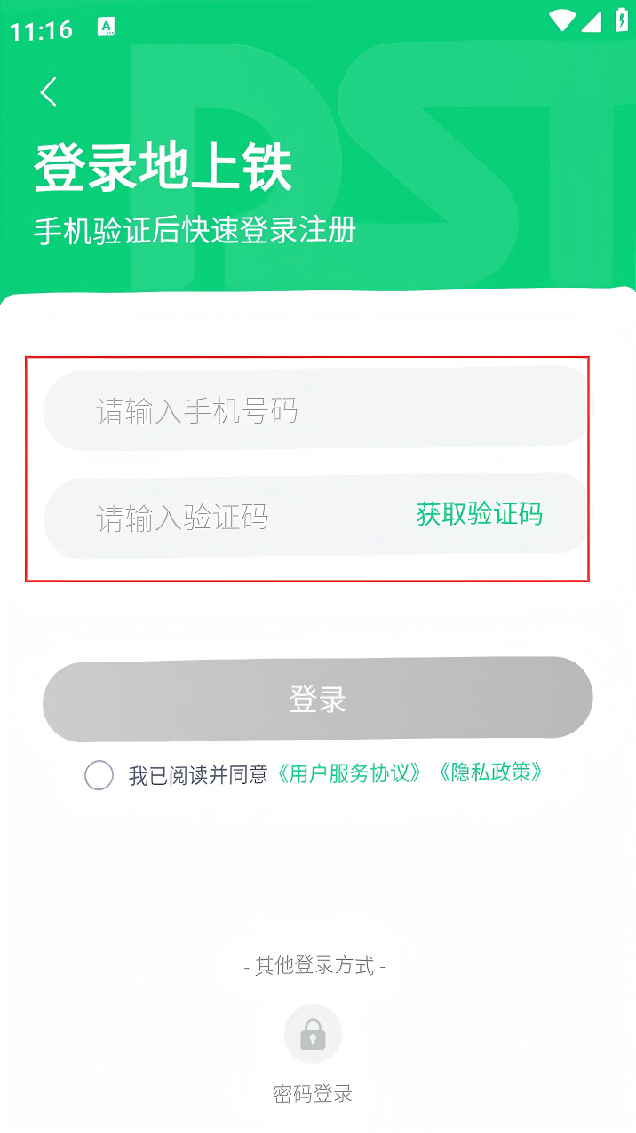The height and width of the screenshot is (1133, 636).
Task: Focus the 请输入手机号码 phone field
Action: coord(316,410)
